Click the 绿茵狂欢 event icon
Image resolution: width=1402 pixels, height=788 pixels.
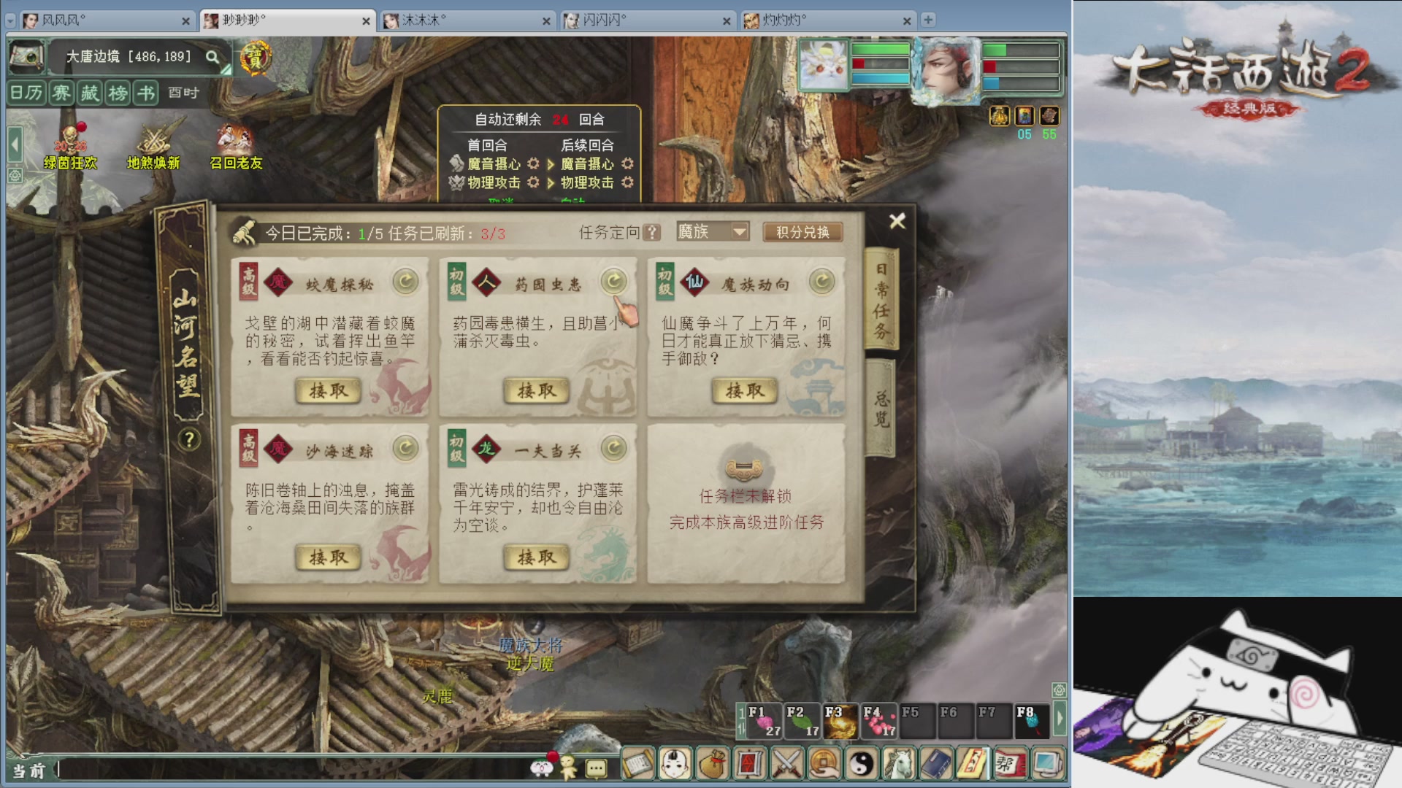coord(70,148)
